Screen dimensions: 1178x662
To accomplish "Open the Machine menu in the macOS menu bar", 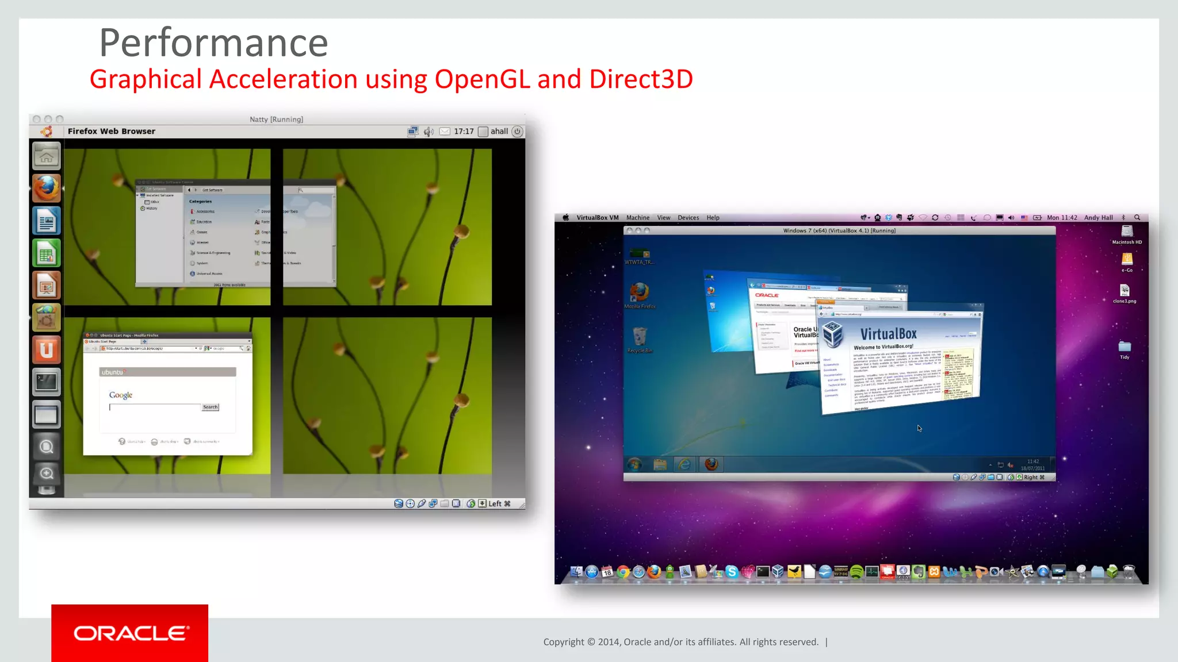I will coord(637,218).
